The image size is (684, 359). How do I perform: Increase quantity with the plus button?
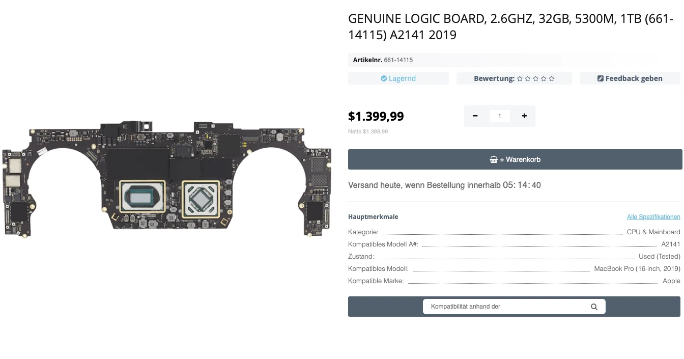(x=524, y=116)
